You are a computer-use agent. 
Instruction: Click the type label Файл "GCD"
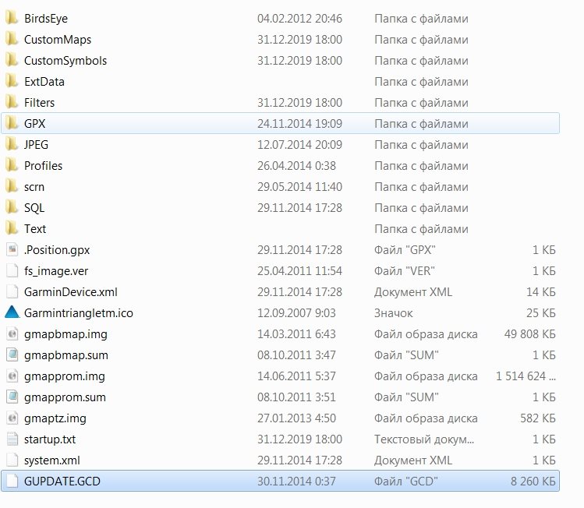pos(406,482)
